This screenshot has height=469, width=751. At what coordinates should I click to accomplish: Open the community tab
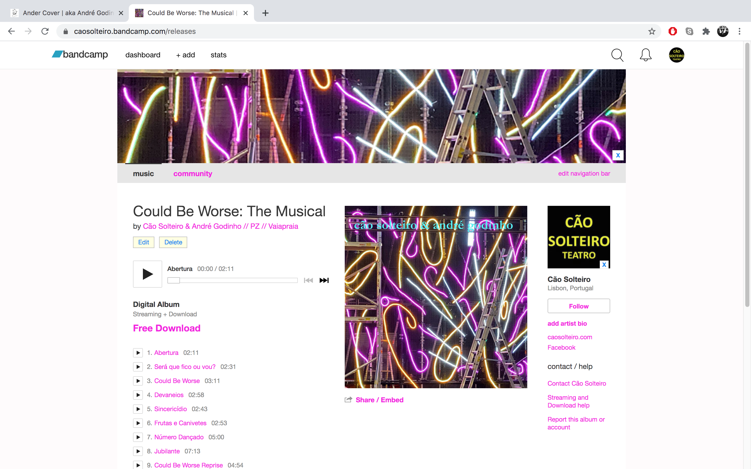192,174
